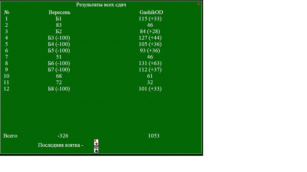This screenshot has height=172, width=307.
Task: Select the "93 (+36)" score cell
Action: 150,50
